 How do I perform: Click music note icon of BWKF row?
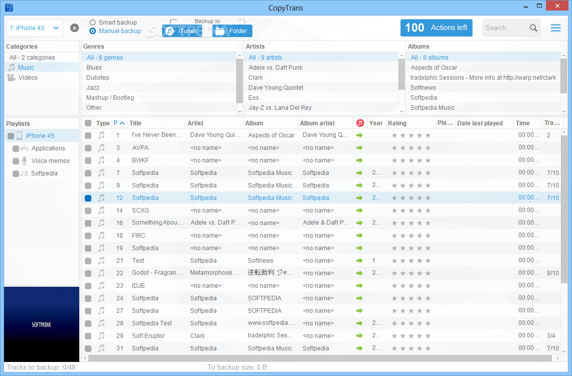click(x=101, y=160)
